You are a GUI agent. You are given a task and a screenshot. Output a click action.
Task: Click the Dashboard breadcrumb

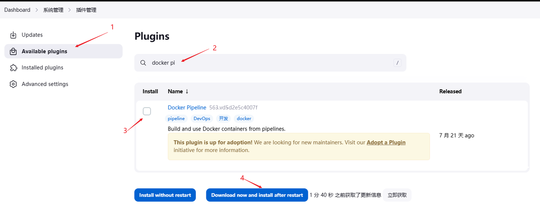pyautogui.click(x=17, y=10)
